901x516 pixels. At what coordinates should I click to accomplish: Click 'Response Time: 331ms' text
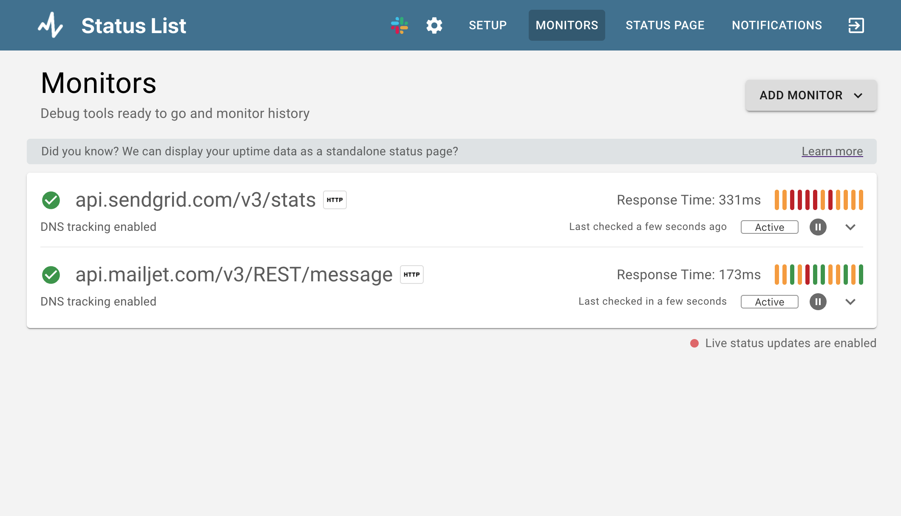689,200
